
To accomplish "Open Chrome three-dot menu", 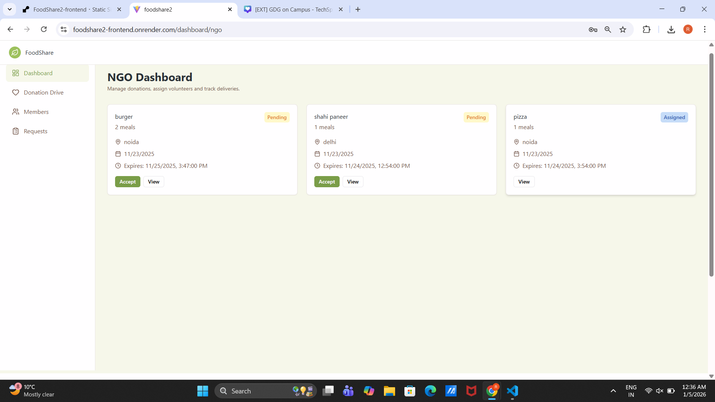I will (705, 29).
